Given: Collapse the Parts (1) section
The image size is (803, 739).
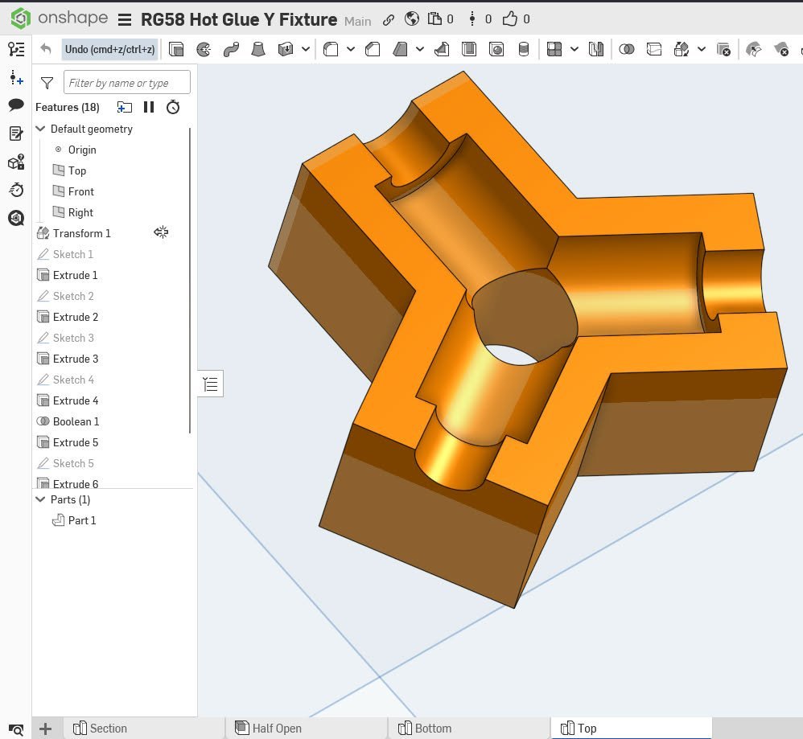Looking at the screenshot, I should coord(41,499).
